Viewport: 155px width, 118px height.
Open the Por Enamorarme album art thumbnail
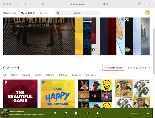(5, 113)
